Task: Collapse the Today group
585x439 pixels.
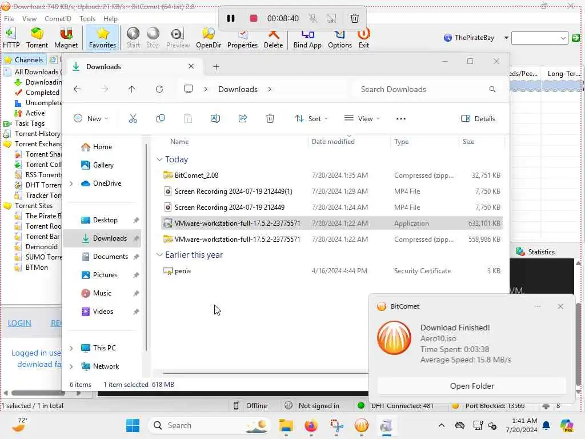Action: click(159, 159)
